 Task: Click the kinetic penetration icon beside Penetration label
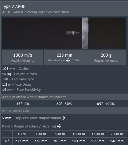[68, 60]
